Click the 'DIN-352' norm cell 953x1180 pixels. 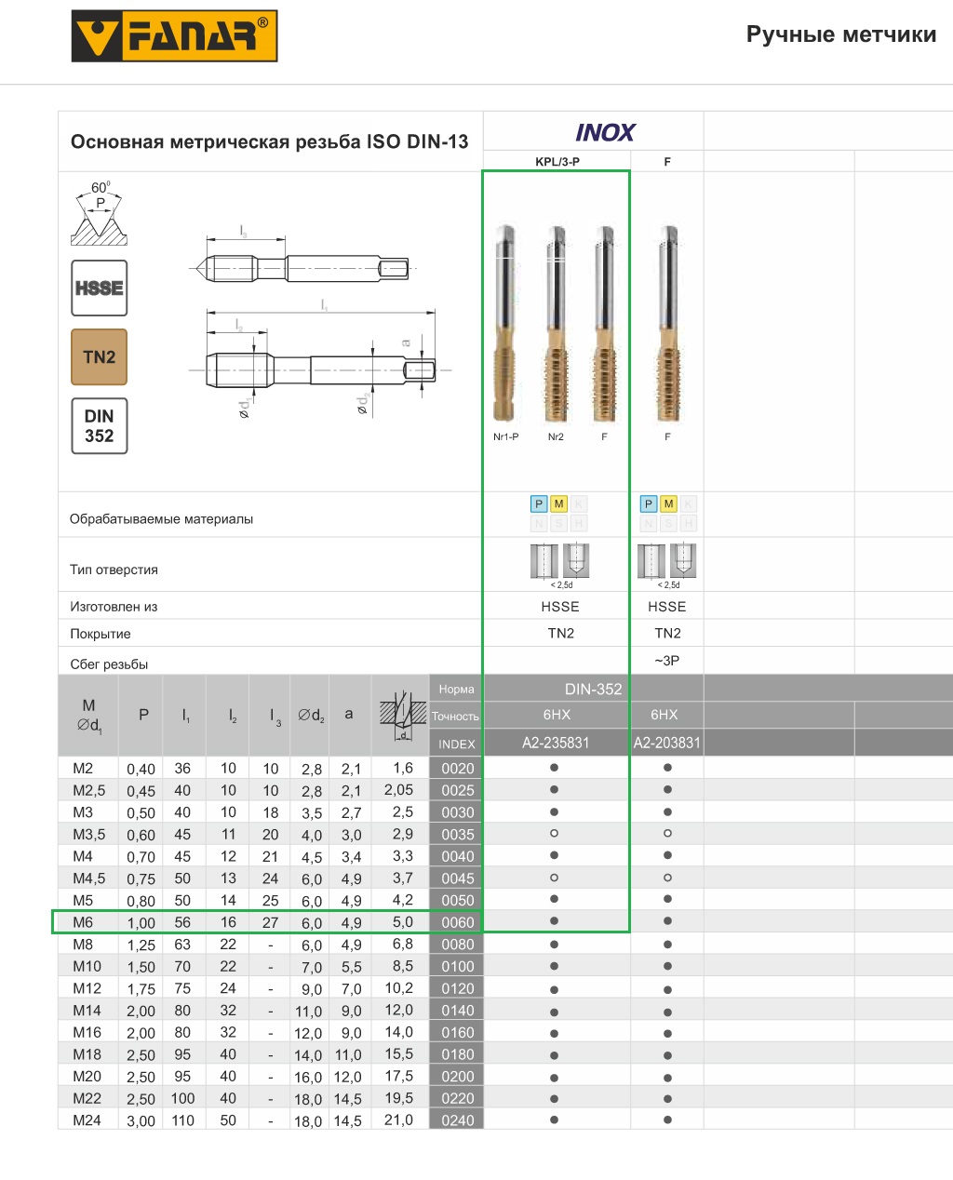pos(594,690)
